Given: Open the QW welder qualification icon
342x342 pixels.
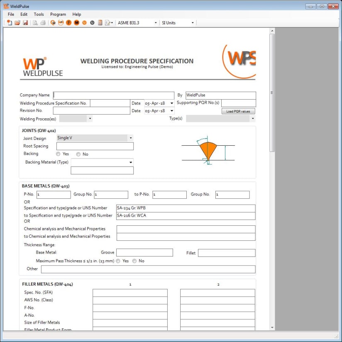Looking at the screenshot, I should tap(53, 23).
